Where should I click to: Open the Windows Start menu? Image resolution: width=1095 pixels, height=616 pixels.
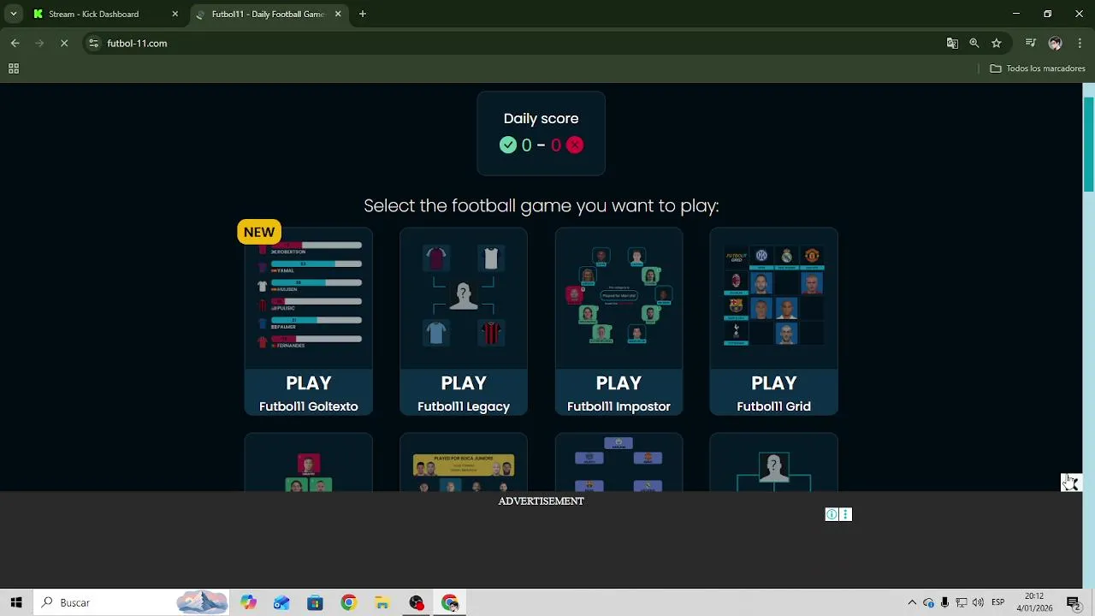tap(16, 602)
